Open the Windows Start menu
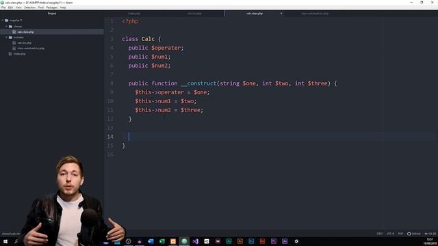Screen dimensions: 438x246 (5, 241)
